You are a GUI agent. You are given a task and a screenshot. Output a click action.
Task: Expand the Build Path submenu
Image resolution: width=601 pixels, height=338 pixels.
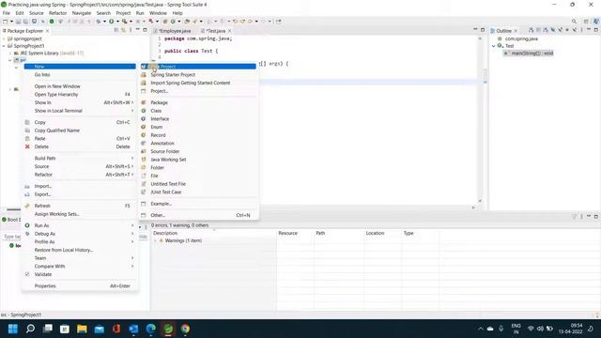click(x=80, y=159)
